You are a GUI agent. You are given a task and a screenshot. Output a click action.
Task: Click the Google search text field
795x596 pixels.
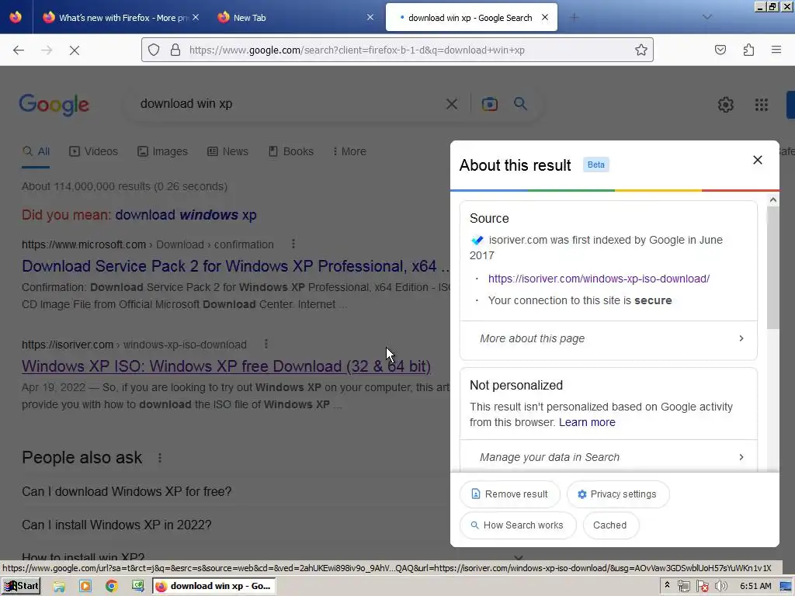(x=288, y=104)
